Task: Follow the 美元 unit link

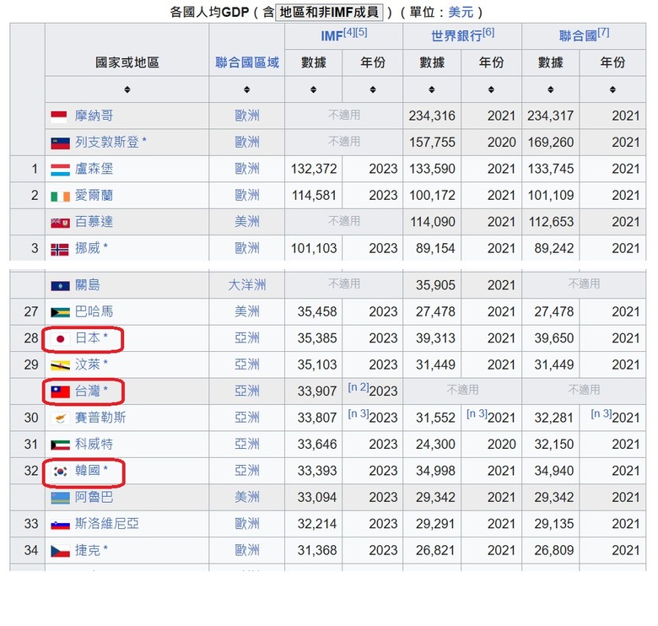Action: click(x=461, y=12)
